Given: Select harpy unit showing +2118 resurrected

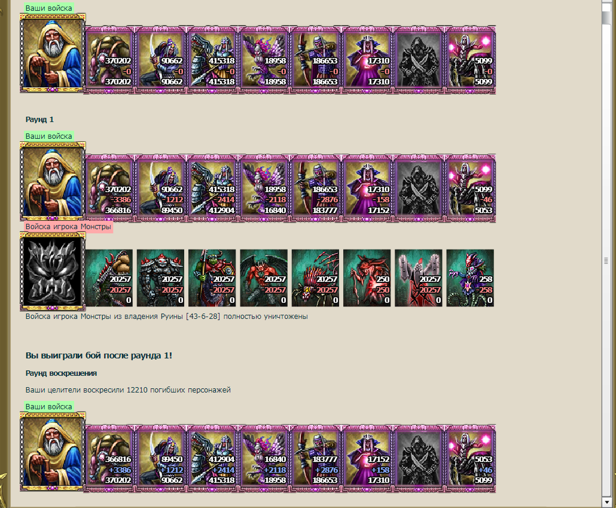Looking at the screenshot, I should pos(264,458).
